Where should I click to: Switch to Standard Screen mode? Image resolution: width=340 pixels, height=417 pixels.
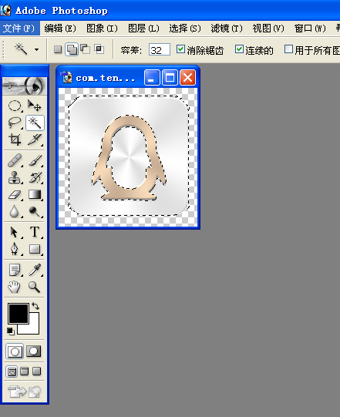point(12,372)
